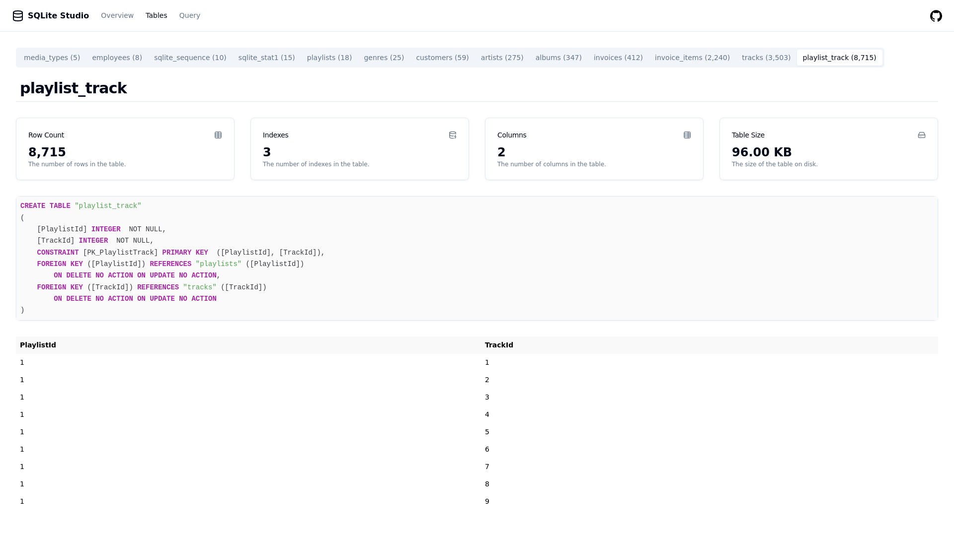Click the SQLite Studio database logo

pos(18,16)
